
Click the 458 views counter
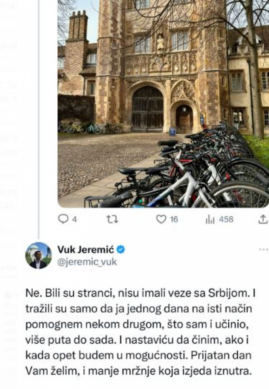[x=227, y=219]
